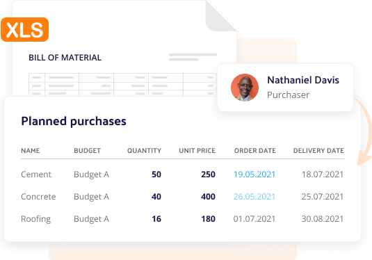Sort by the UNIT PRICE column header
The height and width of the screenshot is (260, 372).
click(197, 151)
